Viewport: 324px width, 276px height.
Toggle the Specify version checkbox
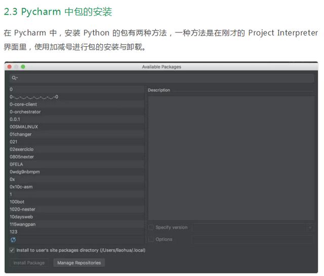click(151, 227)
